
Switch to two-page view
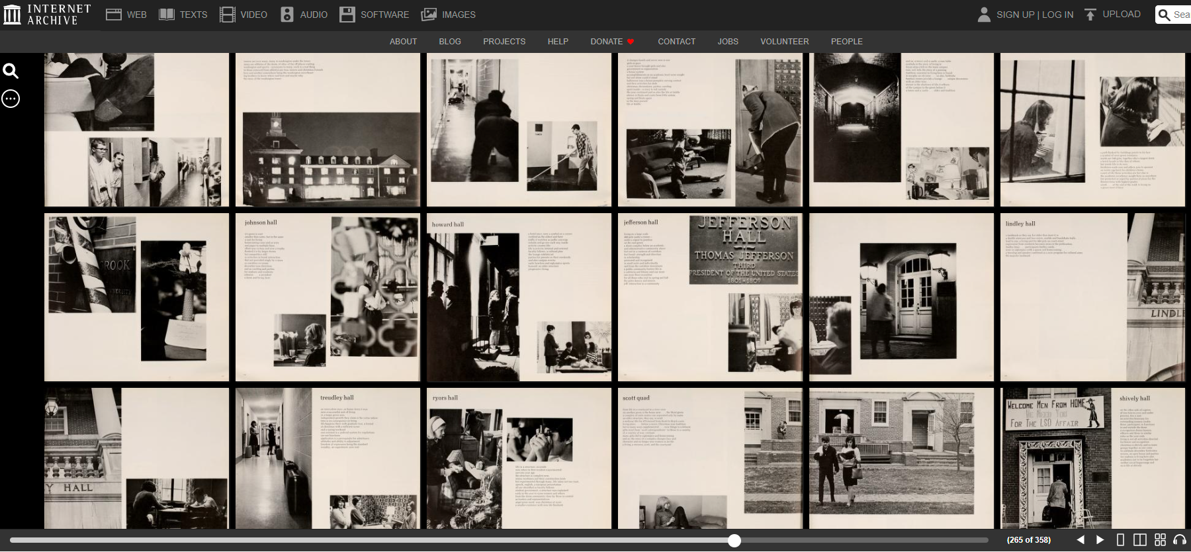click(x=1139, y=540)
